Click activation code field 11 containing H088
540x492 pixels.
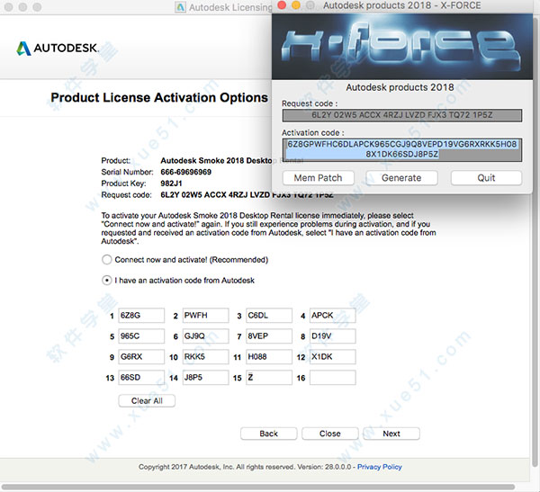[x=269, y=357]
